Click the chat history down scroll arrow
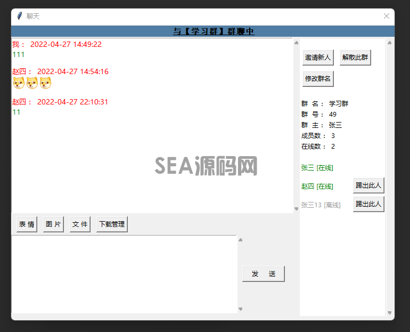The width and height of the screenshot is (410, 332). [x=296, y=209]
